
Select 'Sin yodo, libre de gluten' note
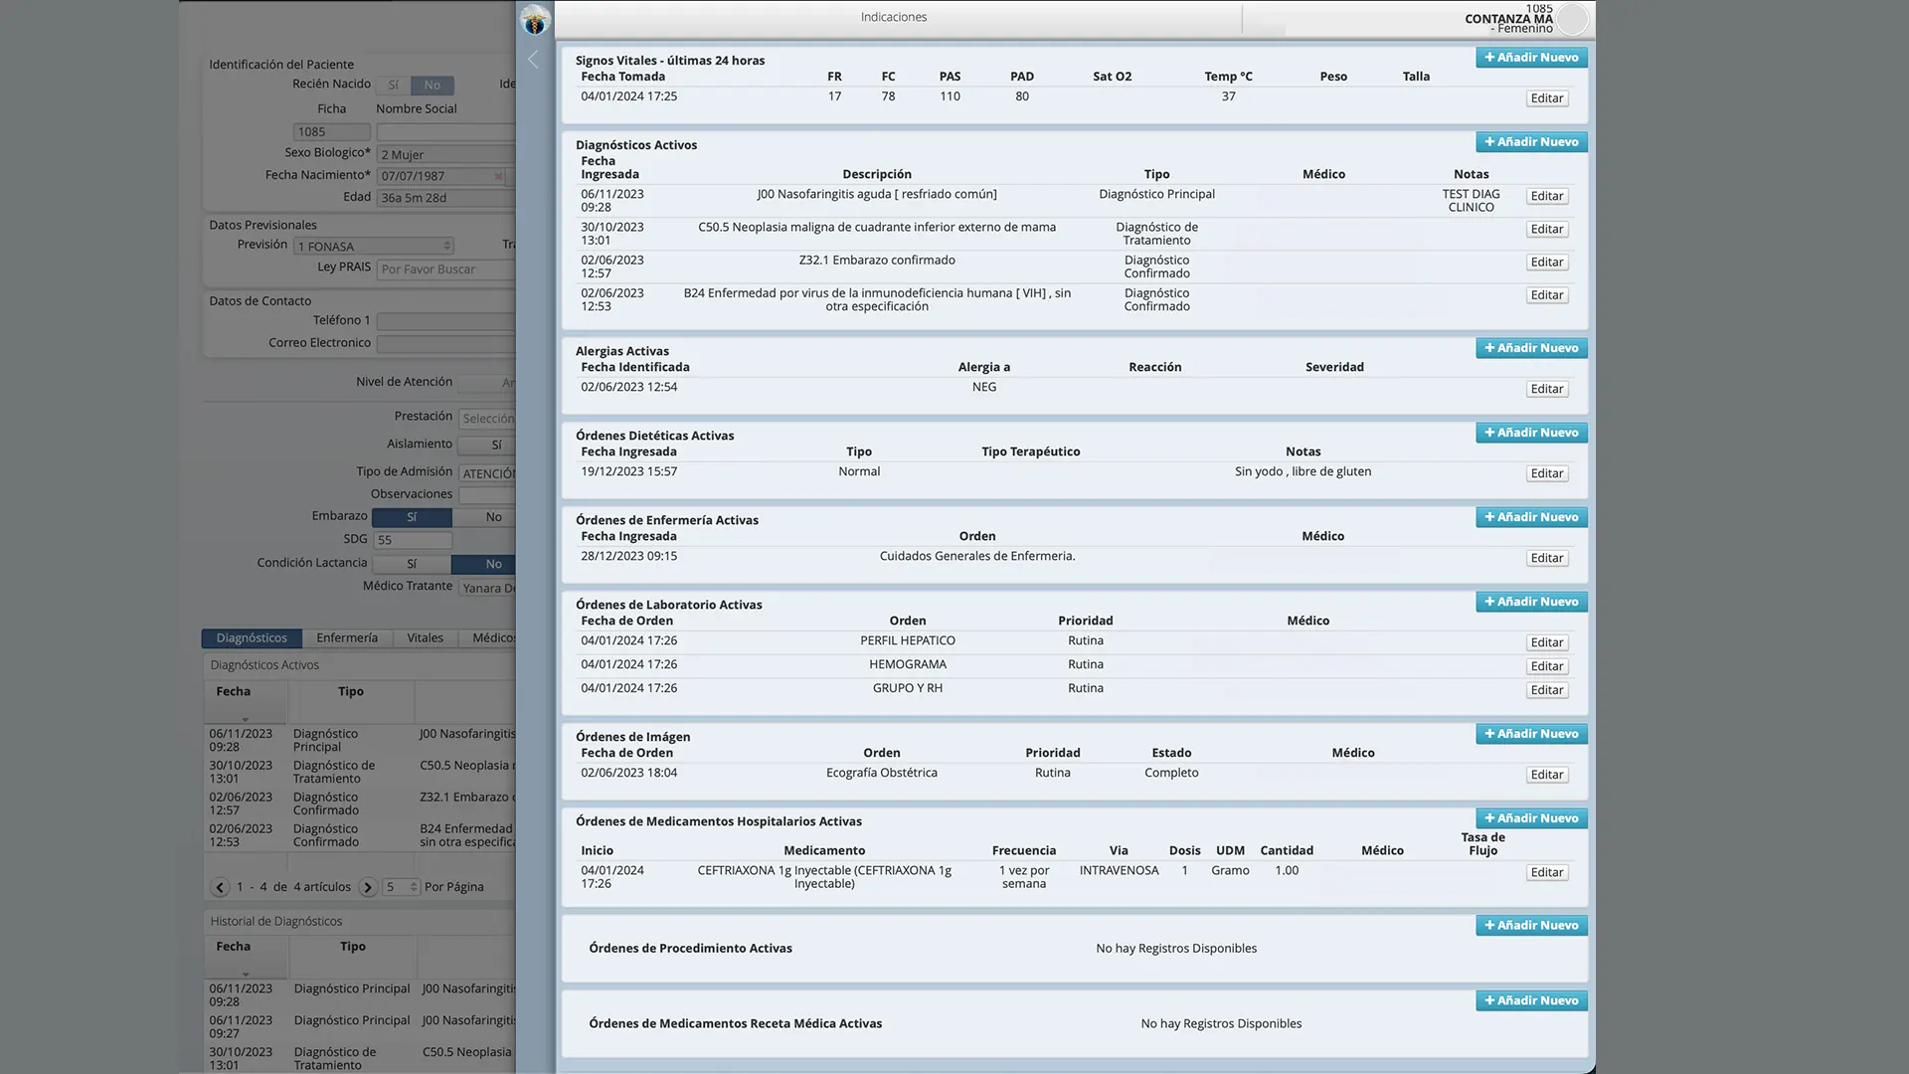(1302, 472)
